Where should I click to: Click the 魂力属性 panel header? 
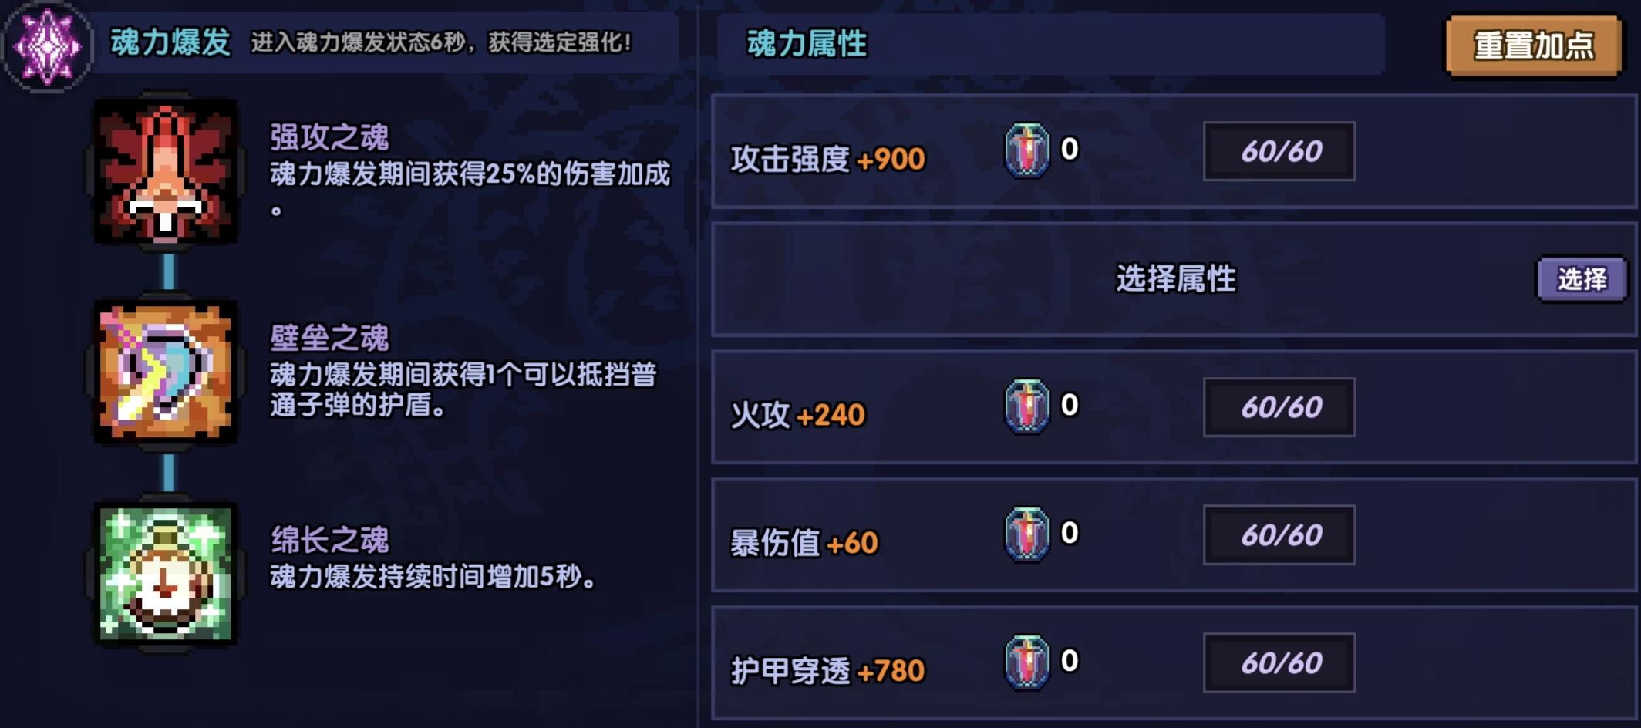[x=807, y=43]
